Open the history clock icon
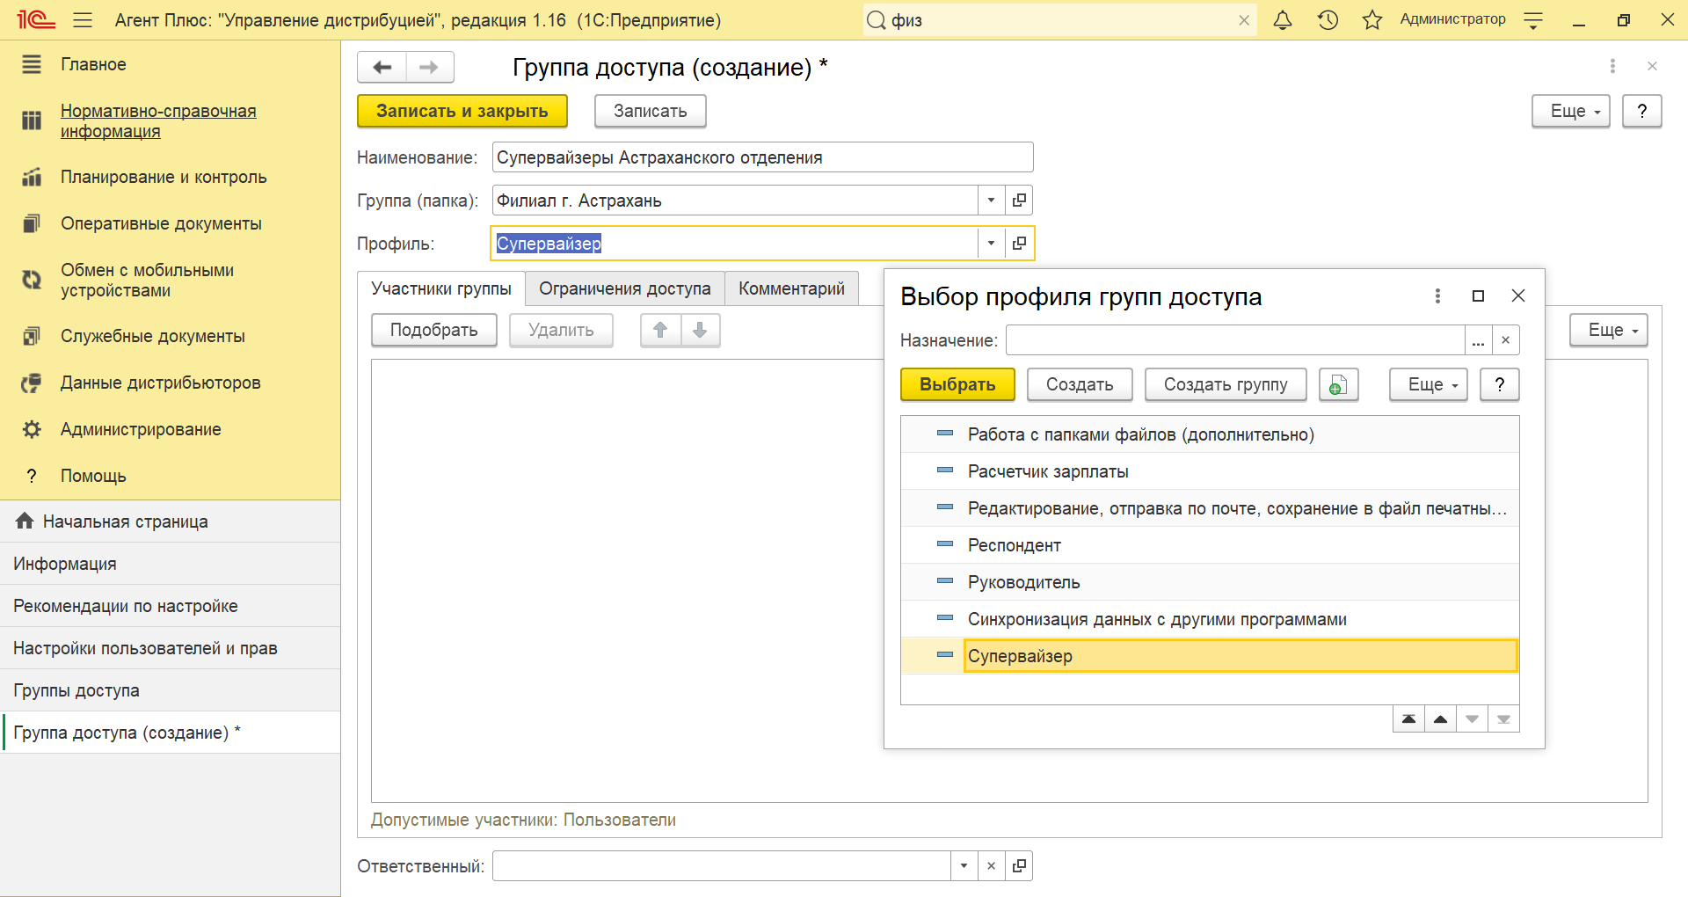Screen dimensions: 1688x897 pyautogui.click(x=1328, y=20)
